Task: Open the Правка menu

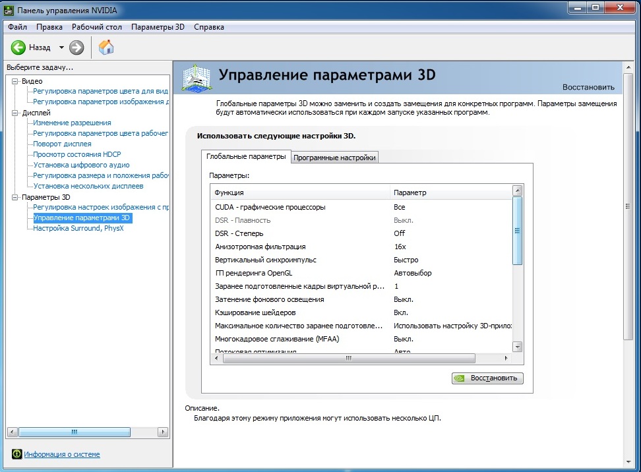Action: 49,27
